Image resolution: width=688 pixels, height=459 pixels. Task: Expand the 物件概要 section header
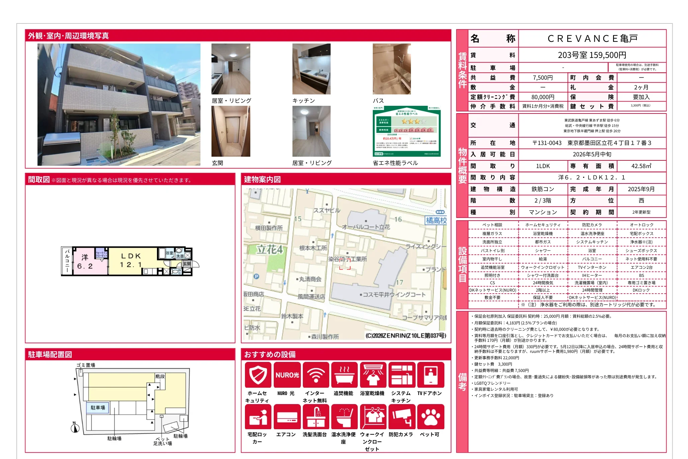point(462,166)
